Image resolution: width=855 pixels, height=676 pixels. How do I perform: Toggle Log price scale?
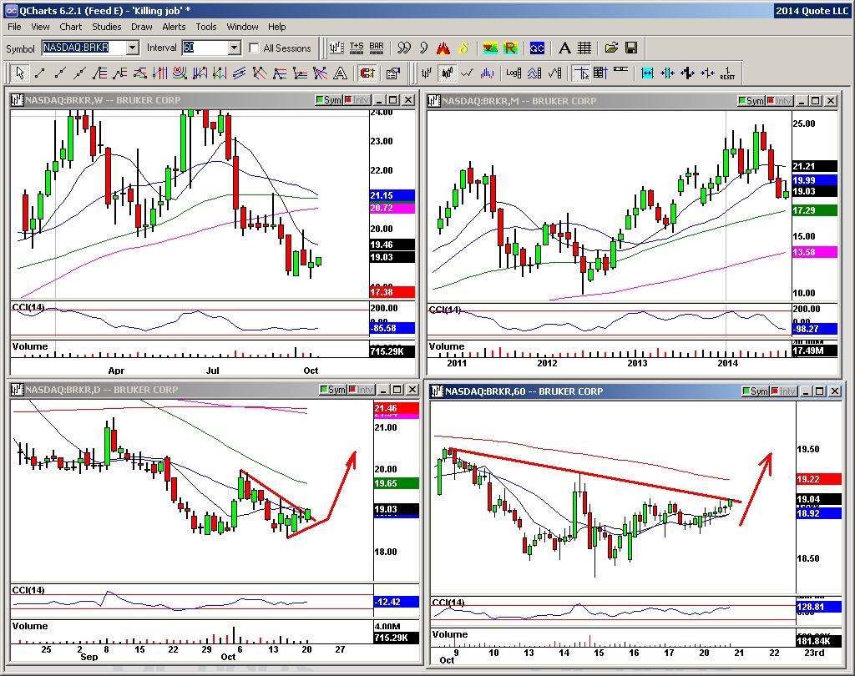[514, 73]
